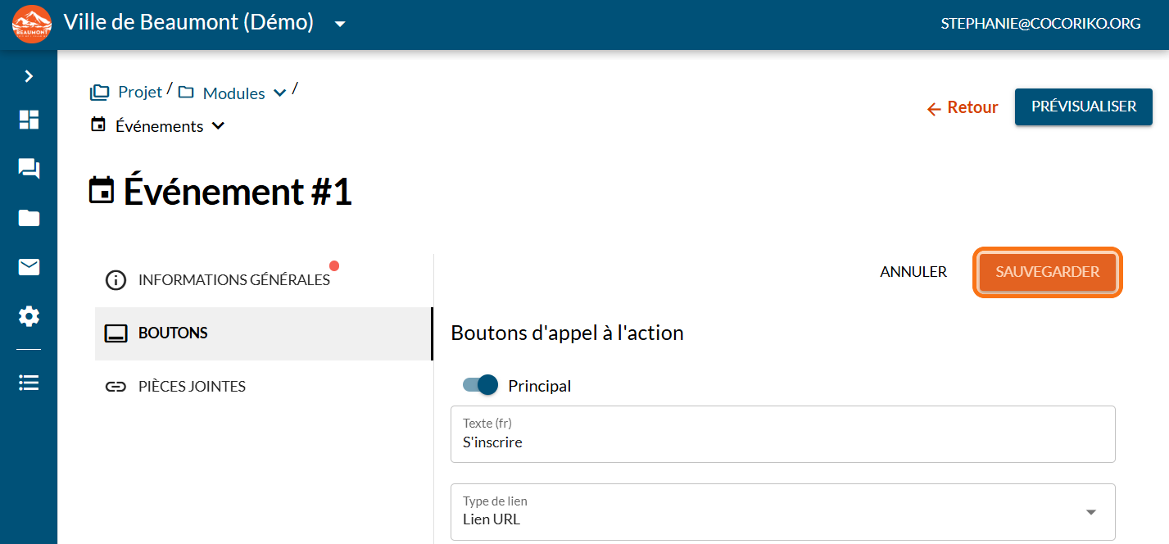Switch to Pièces Jointes tab
Screen dimensions: 1169x544
[192, 387]
